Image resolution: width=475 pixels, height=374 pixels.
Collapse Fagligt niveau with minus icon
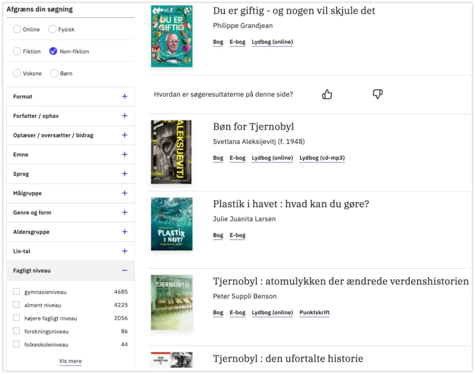124,270
